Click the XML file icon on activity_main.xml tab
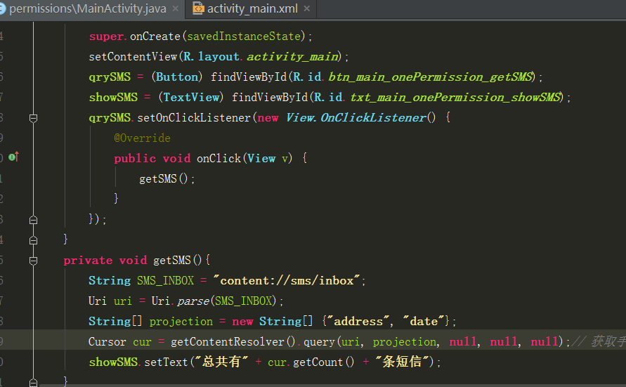The height and width of the screenshot is (387, 626). tap(198, 8)
